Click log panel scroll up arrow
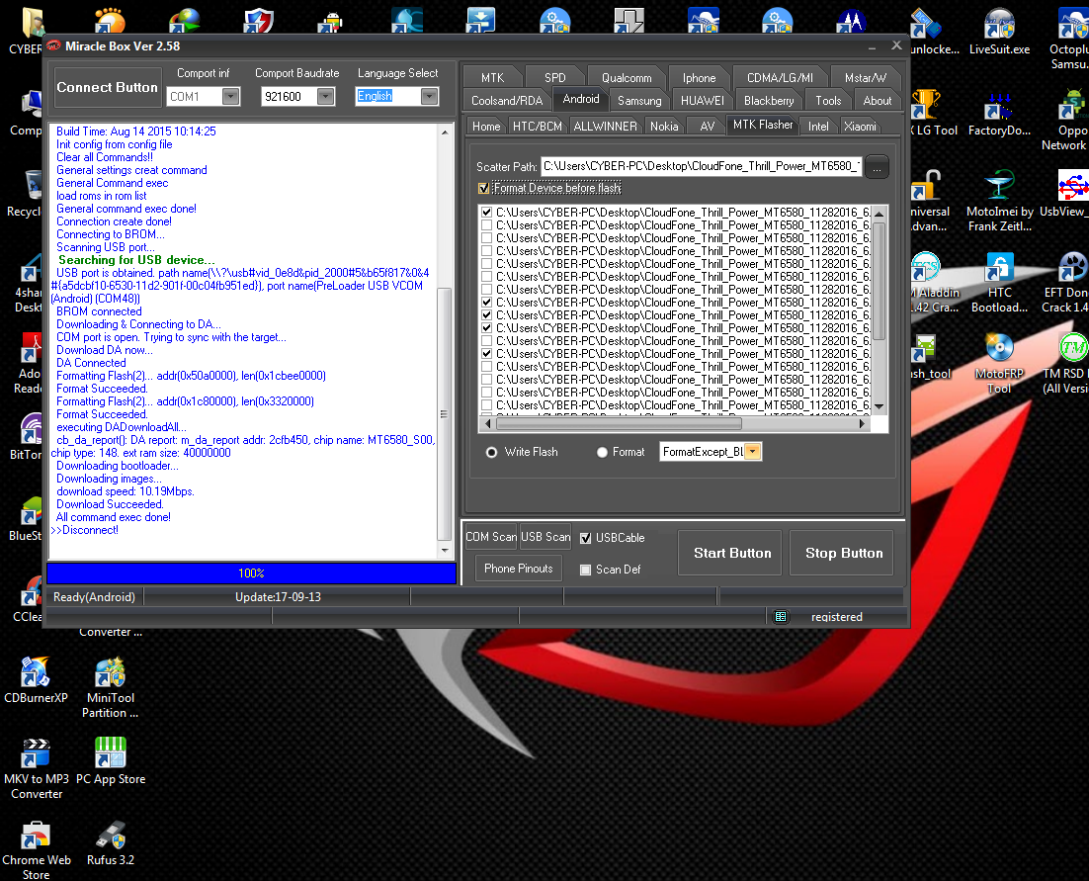 (445, 132)
